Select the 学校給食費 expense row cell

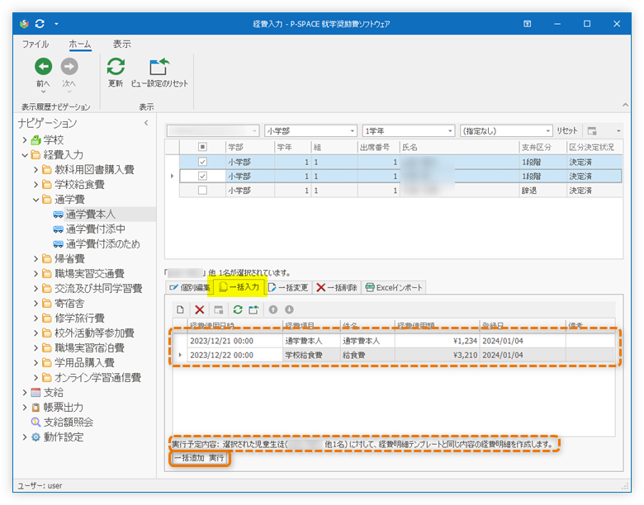[x=311, y=355]
